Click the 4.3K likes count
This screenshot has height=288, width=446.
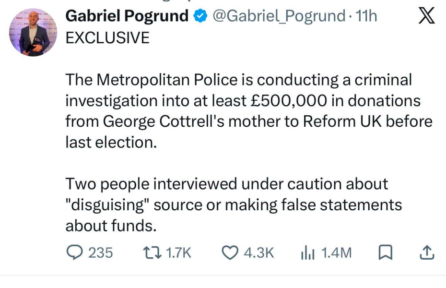[x=258, y=252]
